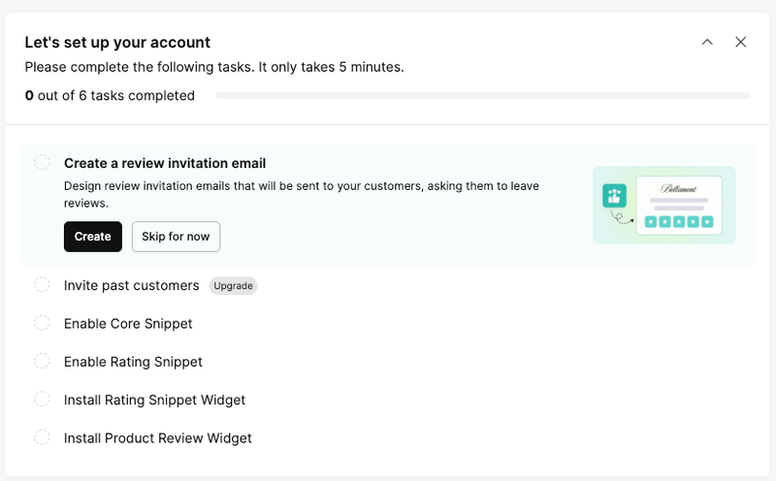Toggle circle for Create a review invitation email
Image resolution: width=776 pixels, height=481 pixels.
click(x=42, y=162)
